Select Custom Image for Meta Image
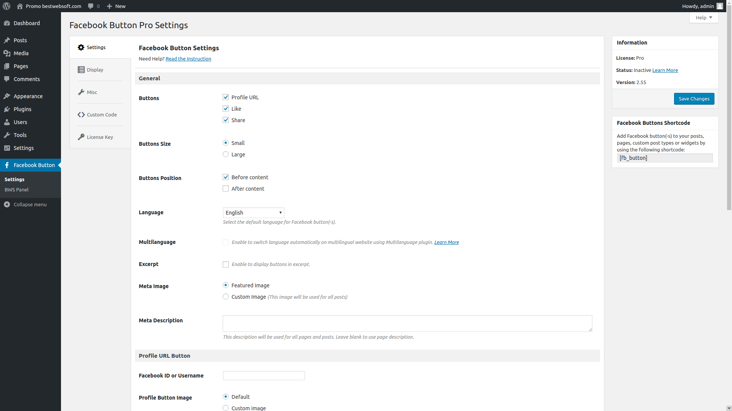Image resolution: width=732 pixels, height=411 pixels. click(x=226, y=297)
